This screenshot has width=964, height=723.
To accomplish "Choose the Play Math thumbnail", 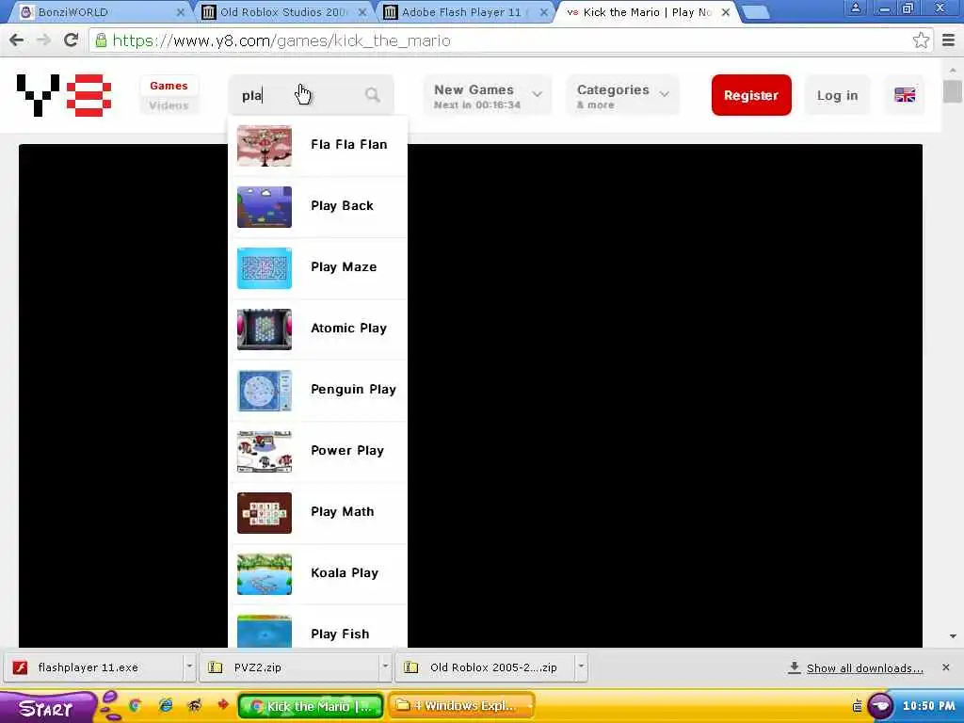I will click(265, 513).
